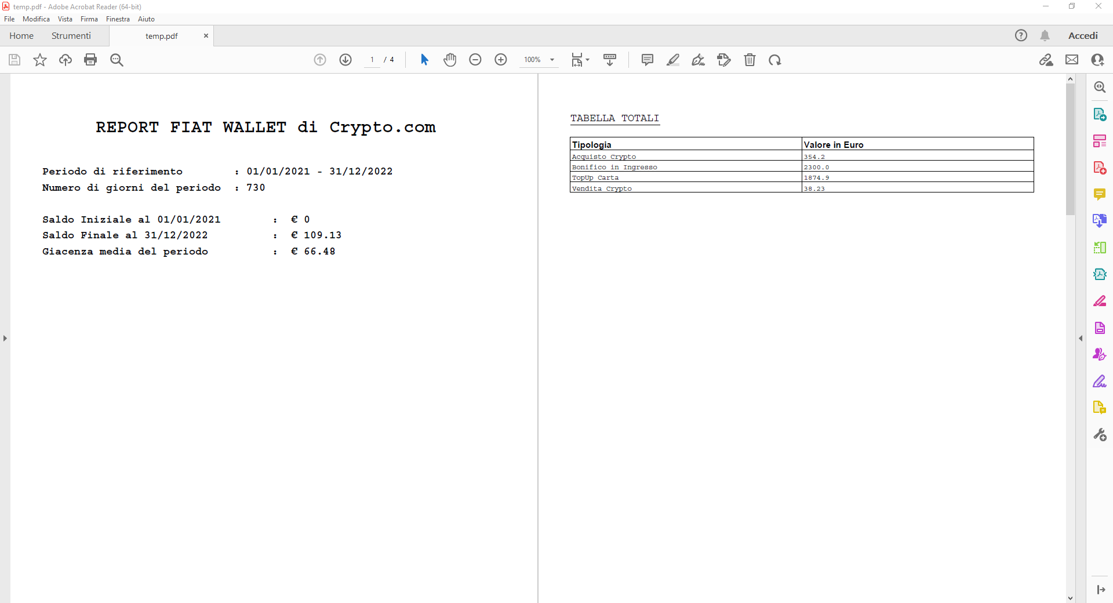Delete pages using the trash icon

click(750, 60)
